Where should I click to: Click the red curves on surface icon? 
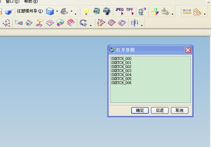[50, 23]
